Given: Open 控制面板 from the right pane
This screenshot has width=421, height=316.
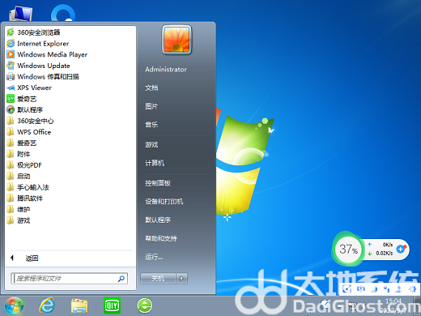Looking at the screenshot, I should pos(158,183).
